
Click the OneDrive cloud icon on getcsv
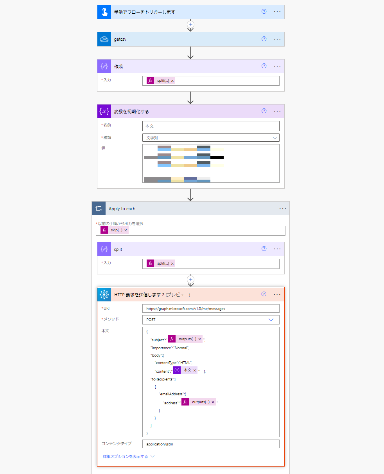104,39
